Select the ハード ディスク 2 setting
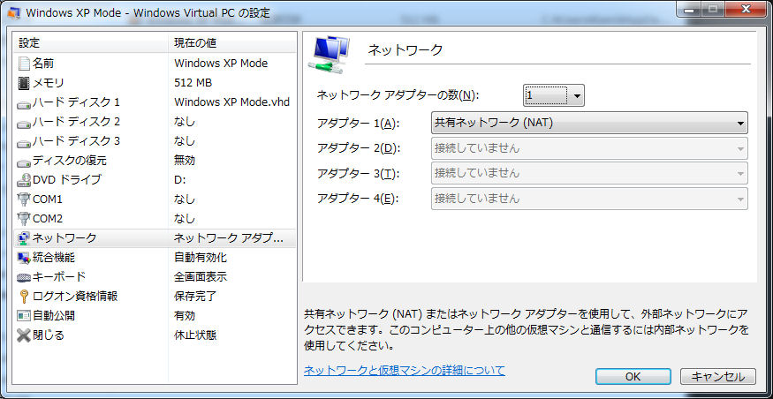 (x=155, y=122)
